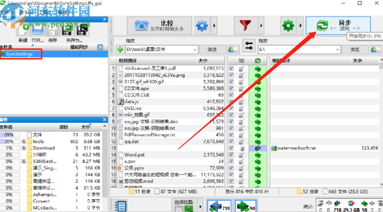Uncheck the CD文件.ape row checkbox

231,88
